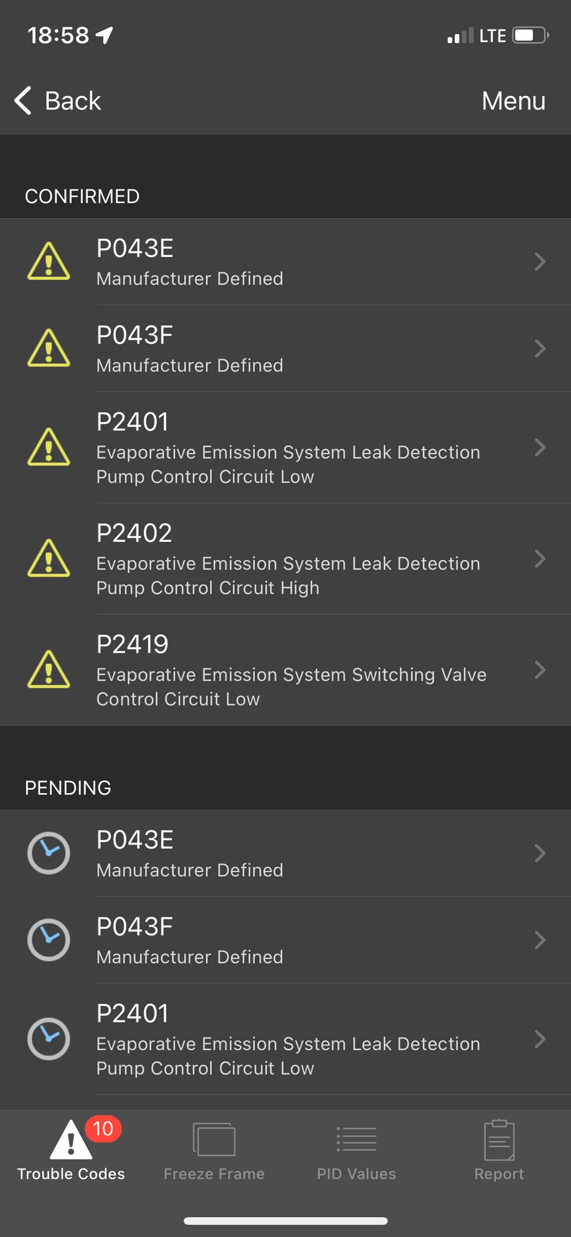The width and height of the screenshot is (571, 1237).
Task: Switch to PID Values tab
Action: point(357,1151)
